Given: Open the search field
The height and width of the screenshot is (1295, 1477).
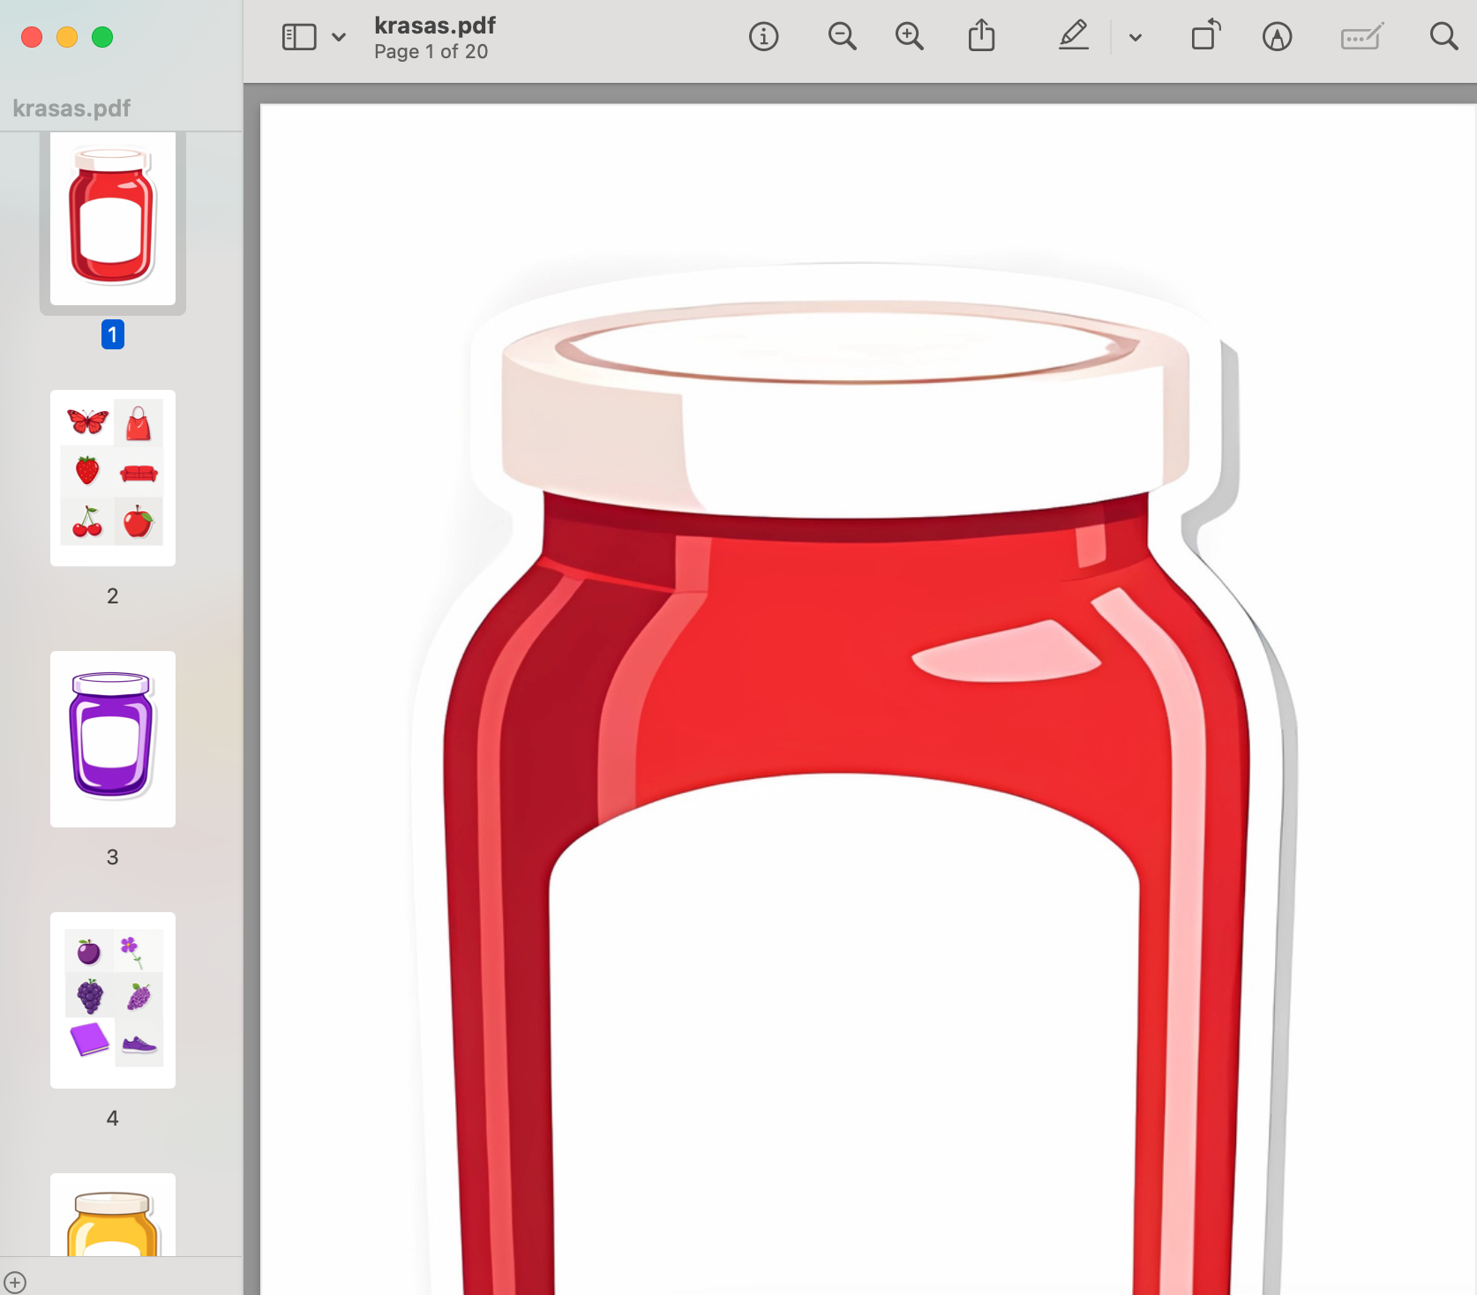Looking at the screenshot, I should (1443, 37).
